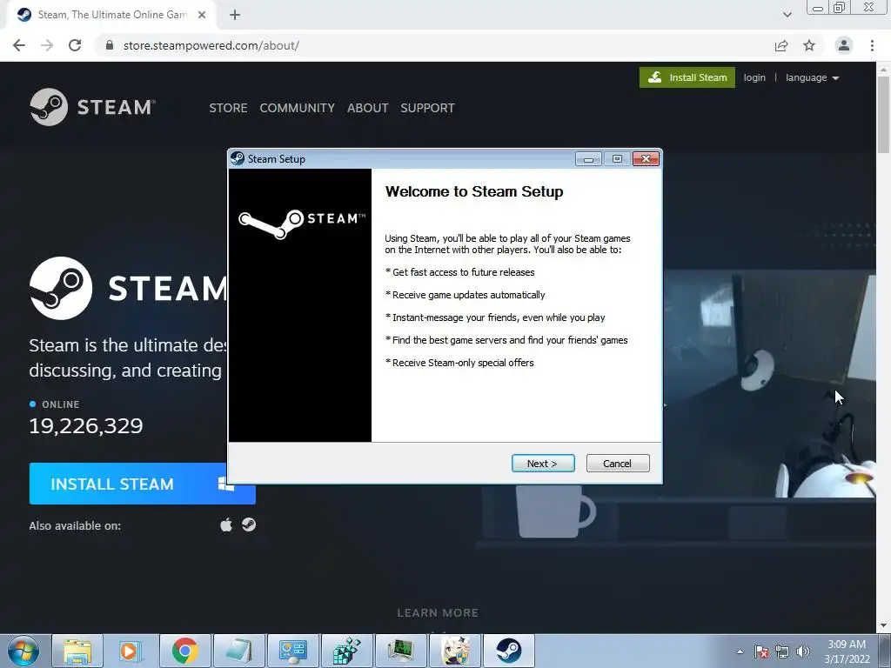Open the Chrome profile icon

(844, 45)
